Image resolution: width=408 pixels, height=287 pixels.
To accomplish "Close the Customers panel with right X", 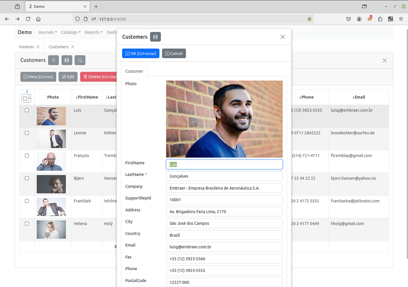I will point(385,60).
